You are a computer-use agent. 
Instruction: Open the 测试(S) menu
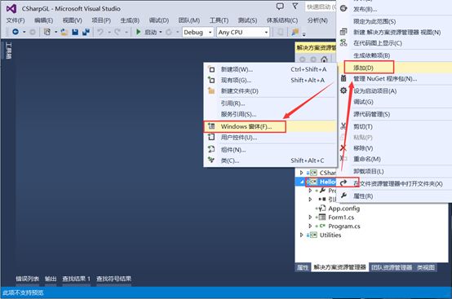point(247,20)
